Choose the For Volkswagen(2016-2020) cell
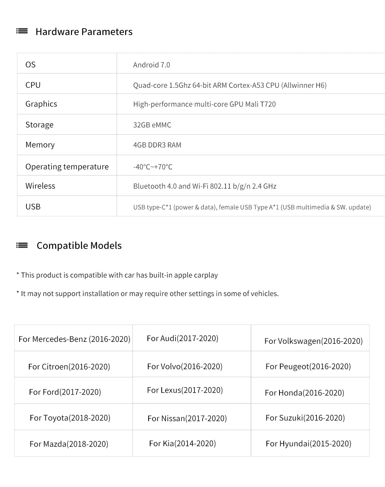 (x=313, y=341)
